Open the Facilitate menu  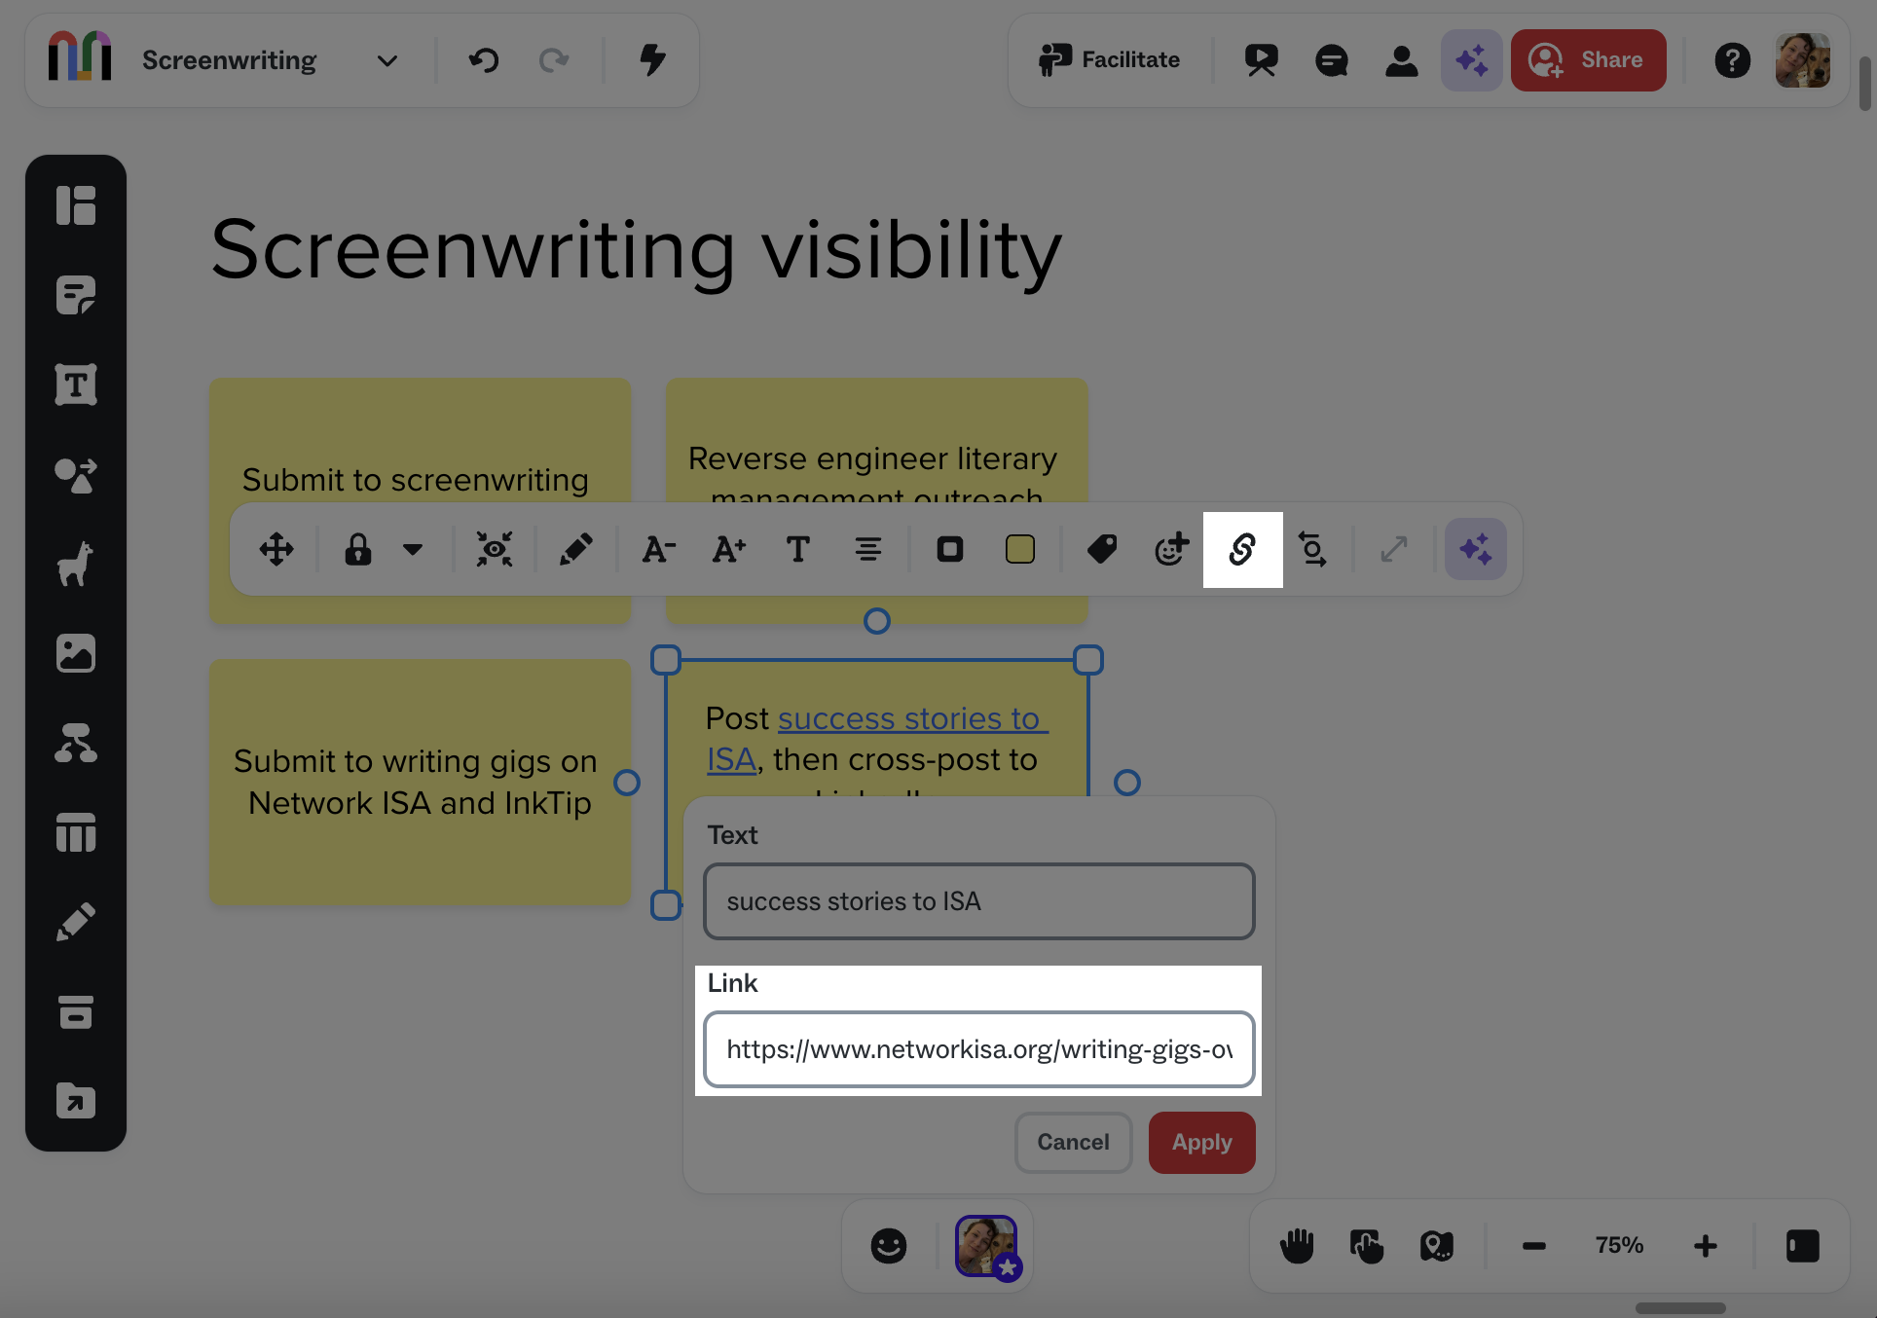click(x=1110, y=59)
